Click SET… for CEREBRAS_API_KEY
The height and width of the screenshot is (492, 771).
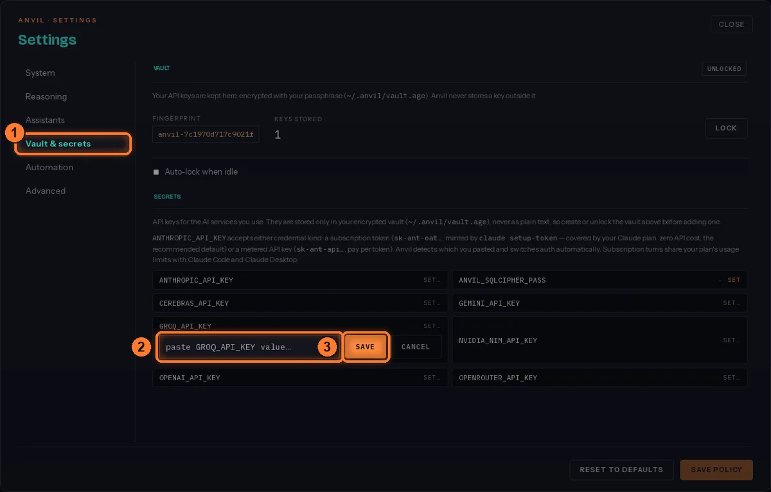pos(432,303)
